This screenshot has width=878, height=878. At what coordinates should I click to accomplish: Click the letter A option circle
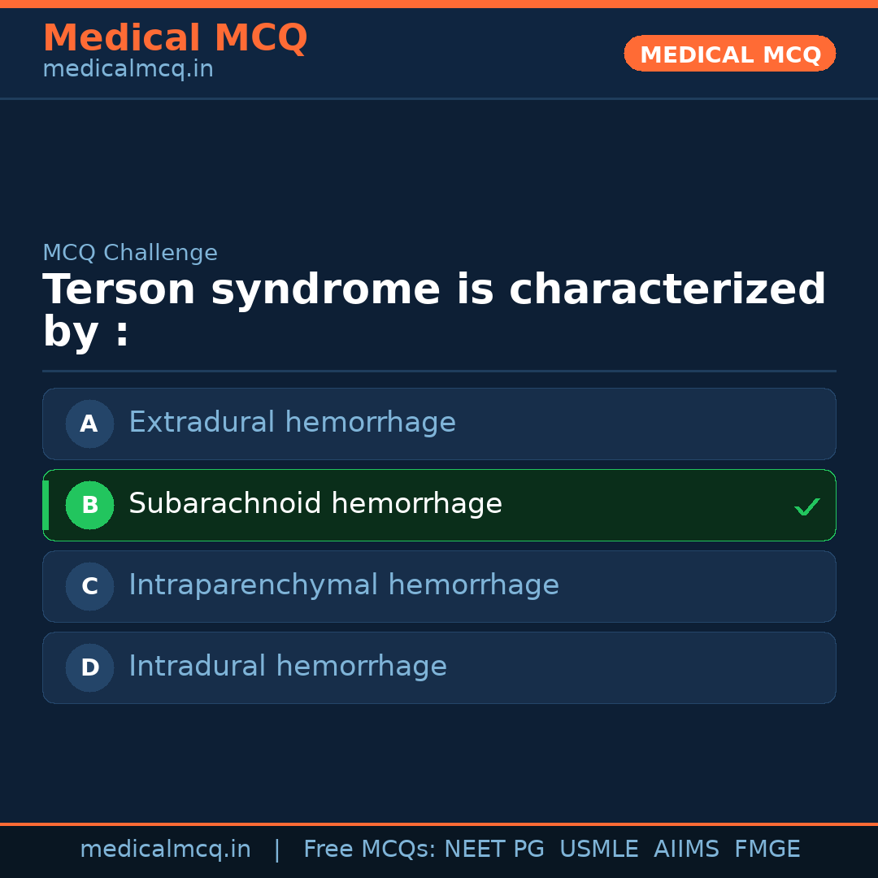[x=89, y=424]
